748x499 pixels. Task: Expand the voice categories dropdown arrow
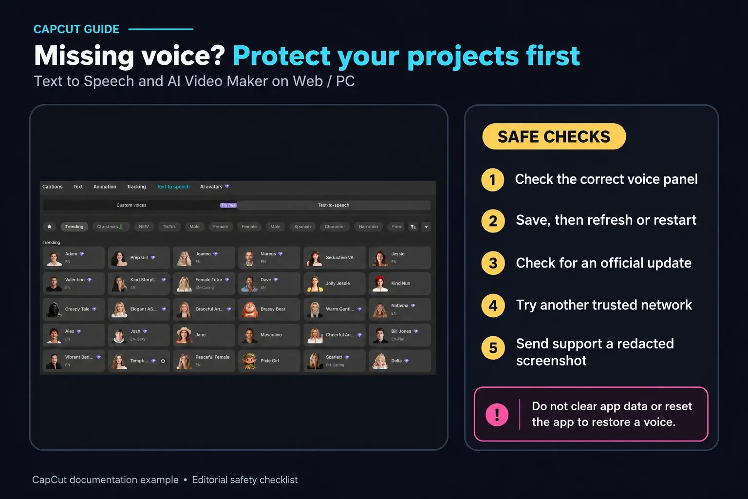point(426,227)
